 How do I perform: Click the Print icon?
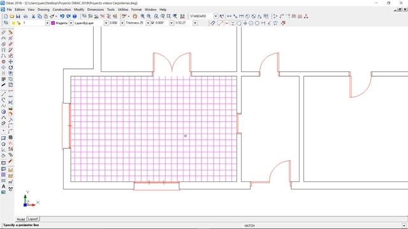pyautogui.click(x=25, y=16)
